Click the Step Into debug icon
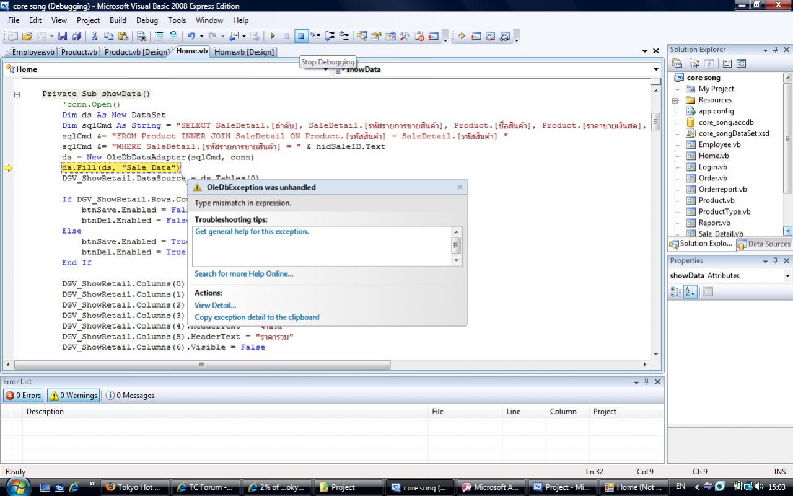Image resolution: width=793 pixels, height=496 pixels. click(315, 37)
